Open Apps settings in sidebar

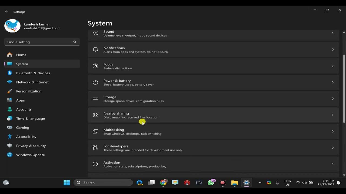(x=42, y=100)
